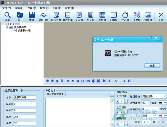This screenshot has height=127, width=167.
Task: Move window left with left arrow
Action: [x=48, y=81]
